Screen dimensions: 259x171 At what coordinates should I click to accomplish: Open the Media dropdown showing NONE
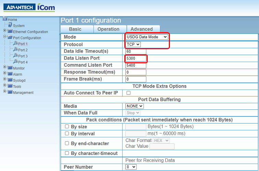[x=134, y=106]
